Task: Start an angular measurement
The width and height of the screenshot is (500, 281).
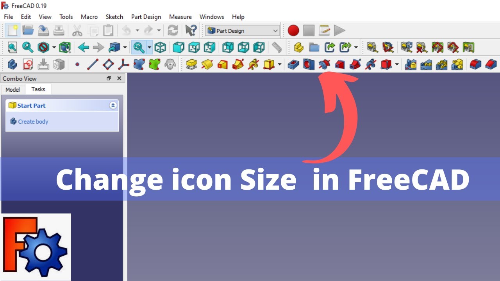Action: pos(388,48)
